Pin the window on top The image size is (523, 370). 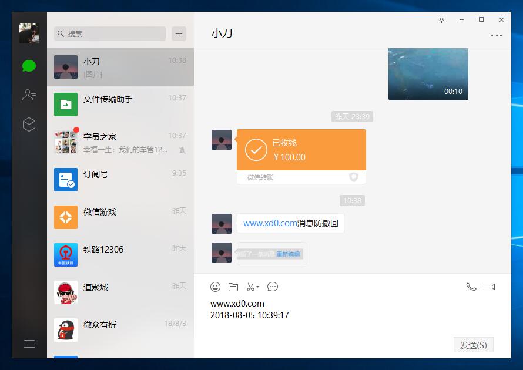tap(442, 20)
